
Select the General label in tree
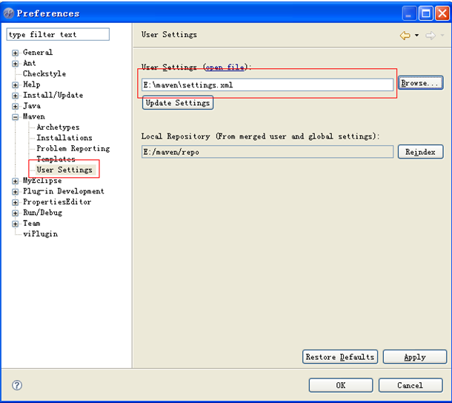38,53
